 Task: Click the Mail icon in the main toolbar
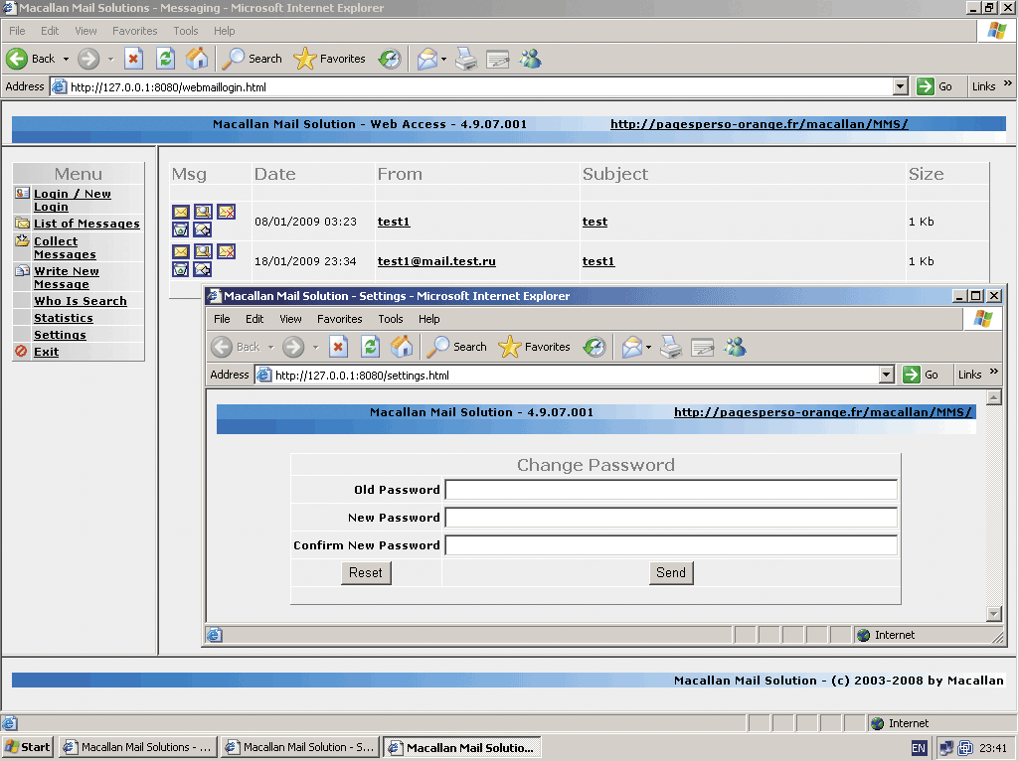coord(426,59)
